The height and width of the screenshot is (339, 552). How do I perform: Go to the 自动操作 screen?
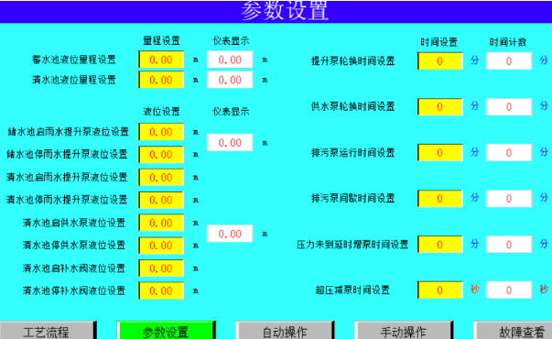pyautogui.click(x=285, y=331)
